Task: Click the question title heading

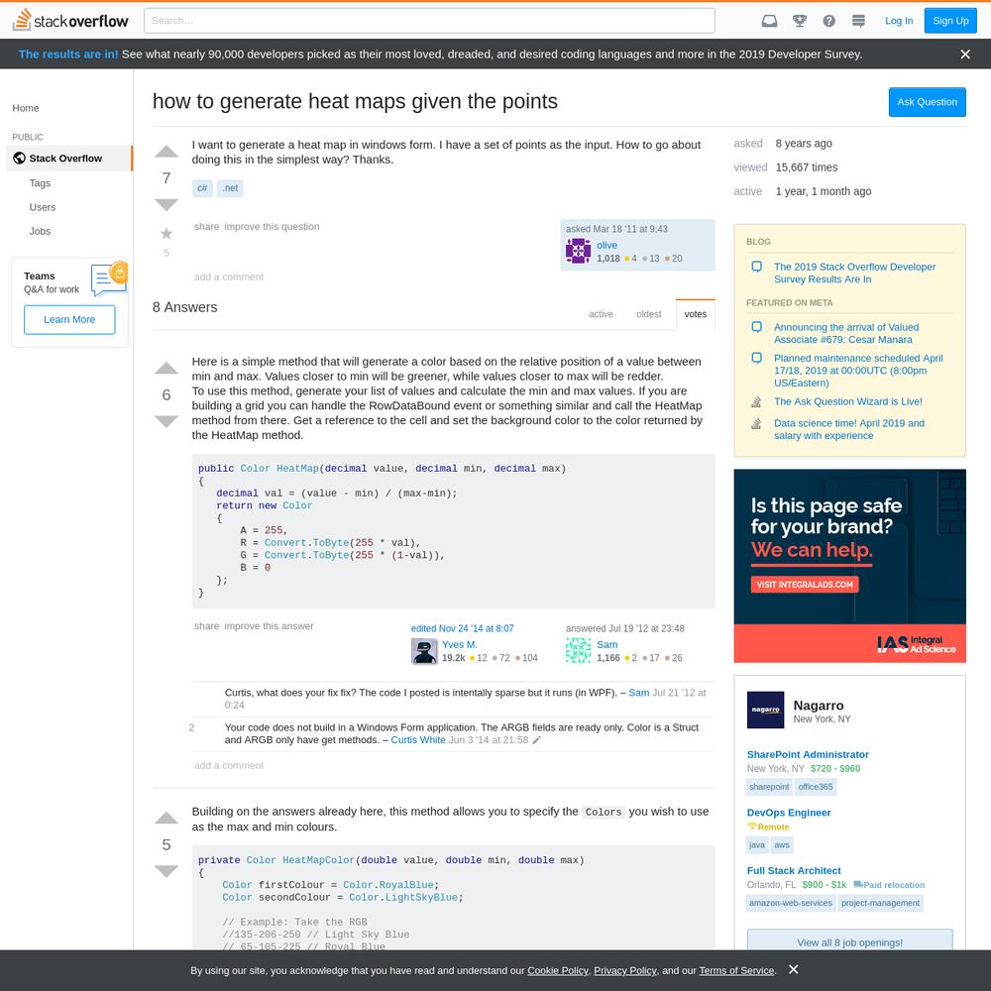Action: [x=355, y=101]
